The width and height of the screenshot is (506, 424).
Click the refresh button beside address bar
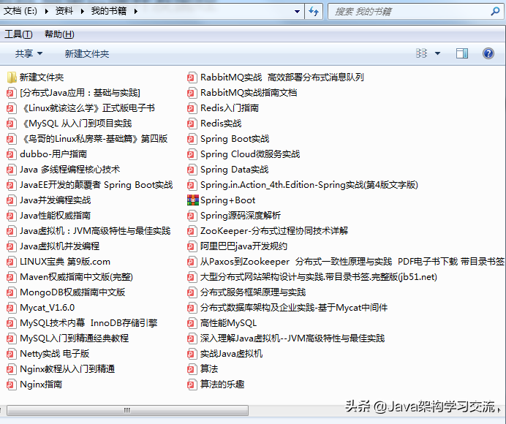point(314,12)
